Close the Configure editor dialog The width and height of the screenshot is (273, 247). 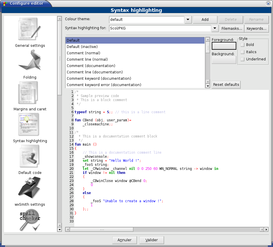pos(268,3)
